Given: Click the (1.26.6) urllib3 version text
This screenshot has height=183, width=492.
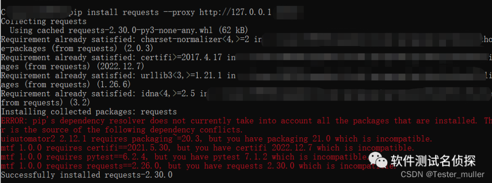Looking at the screenshot, I should point(113,85).
